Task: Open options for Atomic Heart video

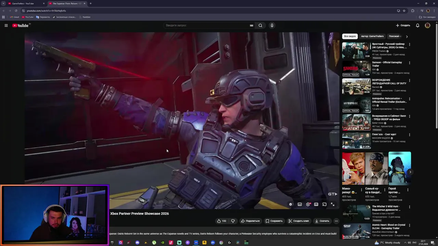Action: [x=410, y=225]
